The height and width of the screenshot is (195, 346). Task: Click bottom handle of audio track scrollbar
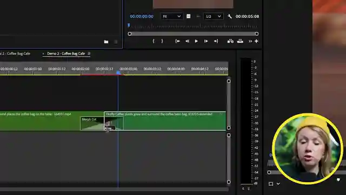[x=229, y=182]
